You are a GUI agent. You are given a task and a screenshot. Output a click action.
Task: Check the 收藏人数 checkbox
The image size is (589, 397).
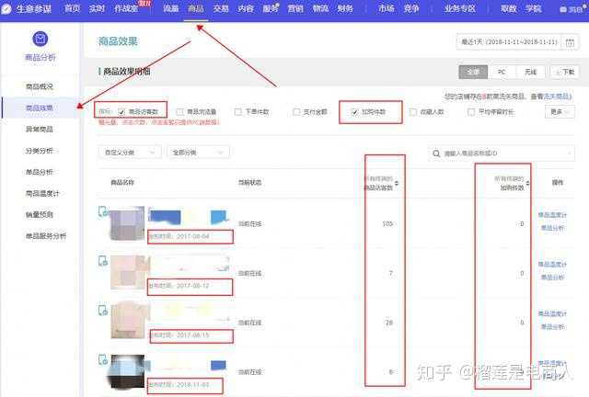tap(413, 112)
